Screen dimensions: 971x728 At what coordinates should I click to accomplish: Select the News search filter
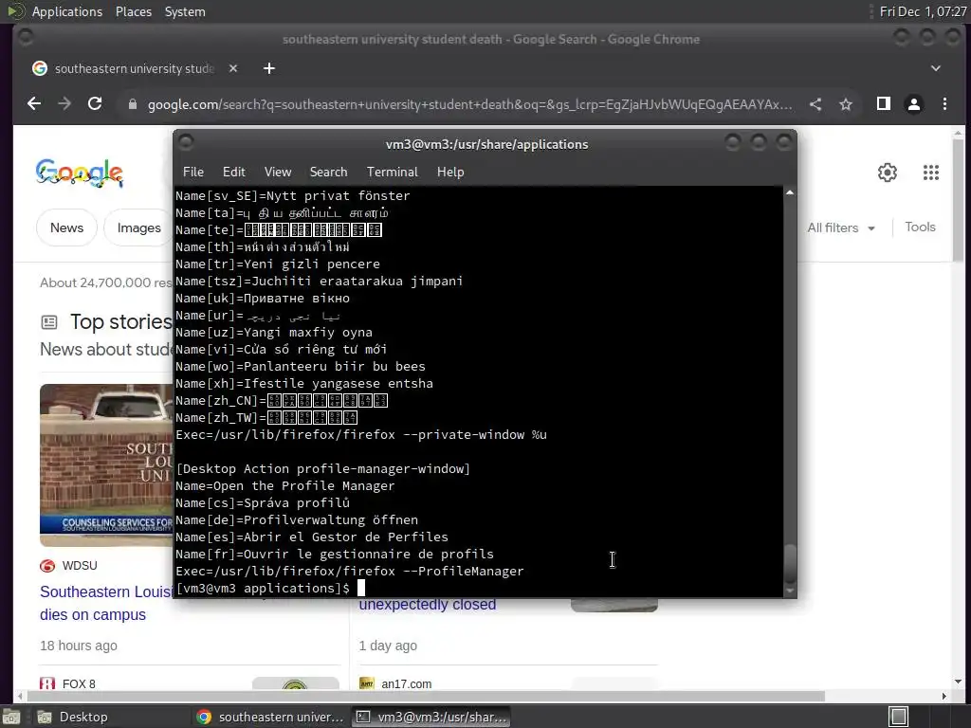(67, 227)
